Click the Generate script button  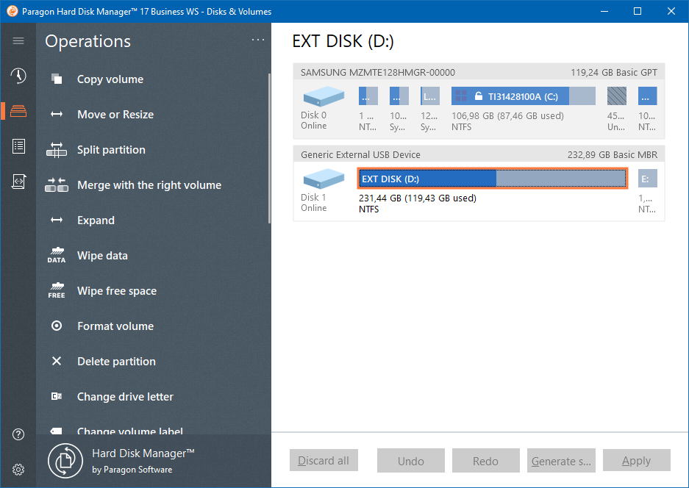point(561,460)
